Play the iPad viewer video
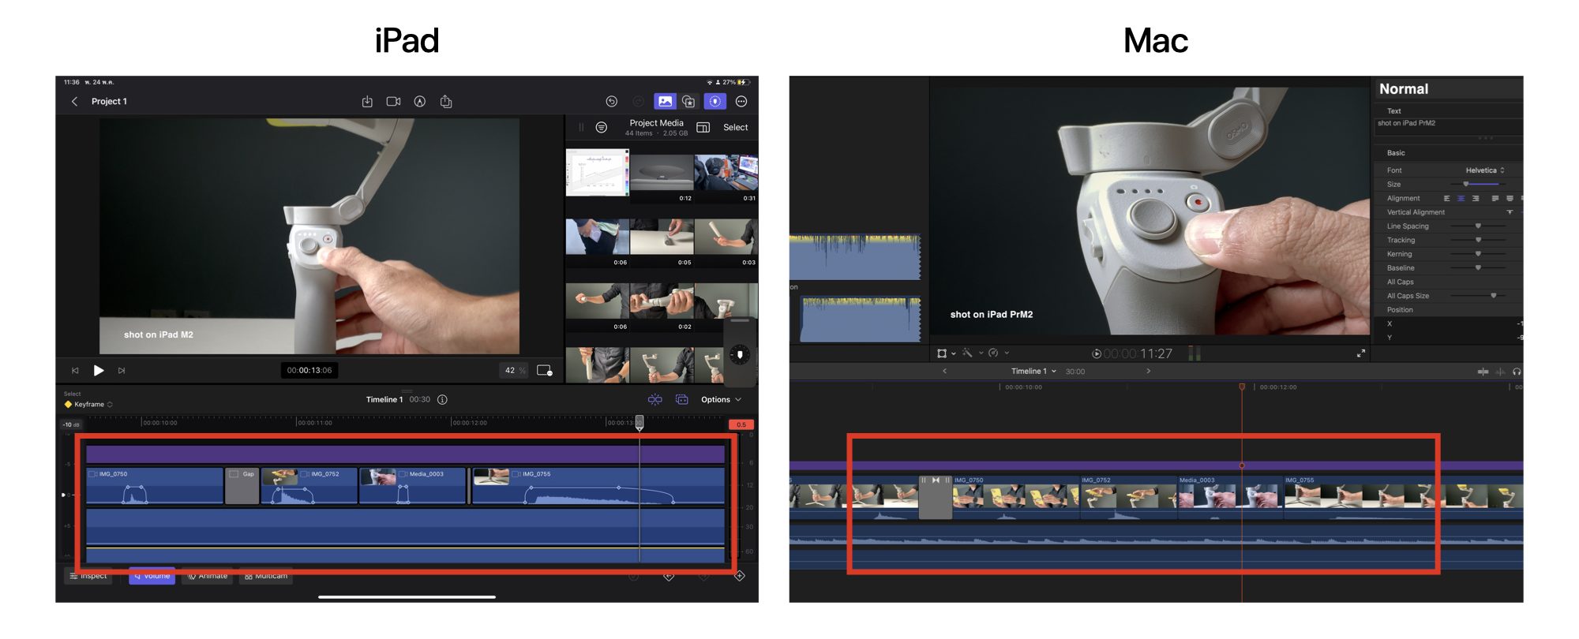 (99, 371)
